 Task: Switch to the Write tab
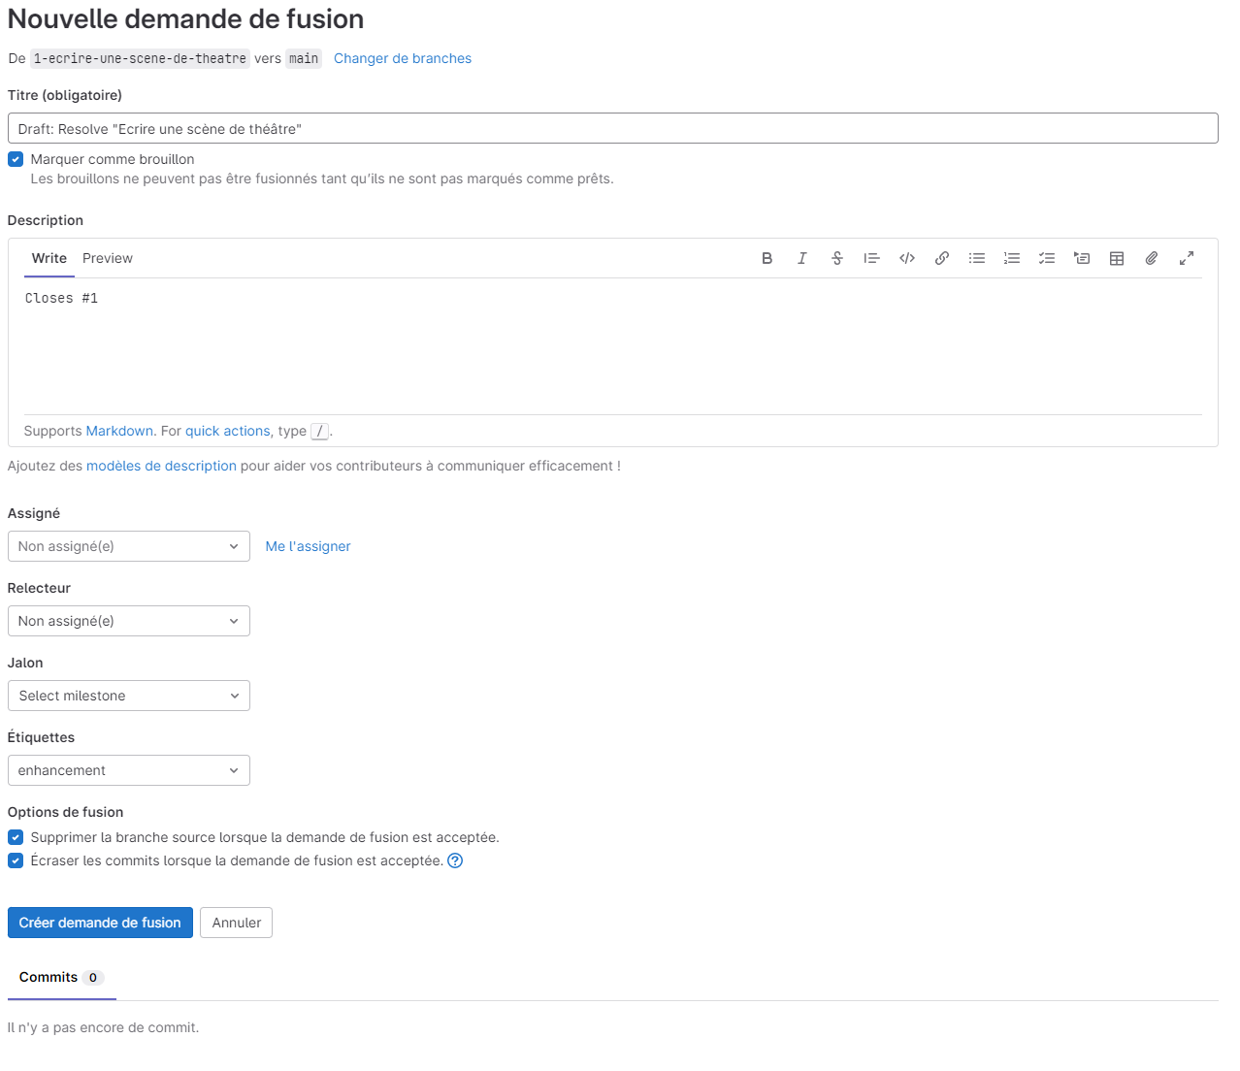49,258
